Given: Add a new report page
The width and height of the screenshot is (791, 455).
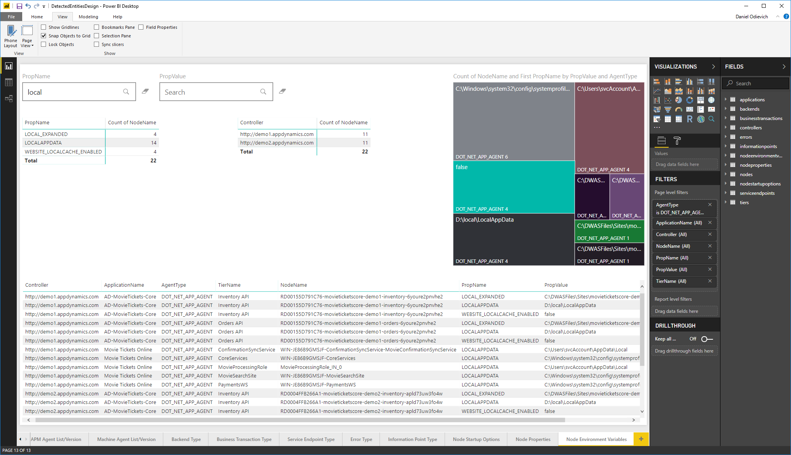Looking at the screenshot, I should click(x=641, y=439).
